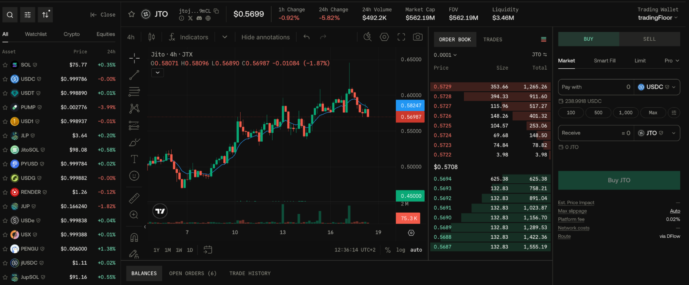Toggle auto scale on chart

point(416,250)
